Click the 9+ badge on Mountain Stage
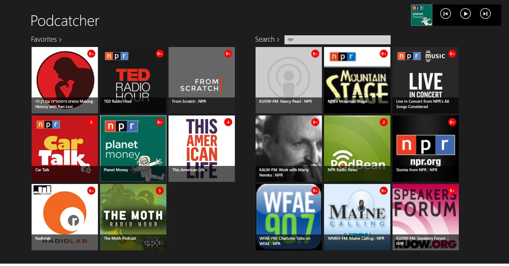Image resolution: width=509 pixels, height=266 pixels. pos(384,54)
